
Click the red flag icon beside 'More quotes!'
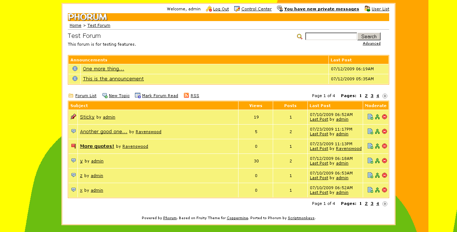coord(74,146)
